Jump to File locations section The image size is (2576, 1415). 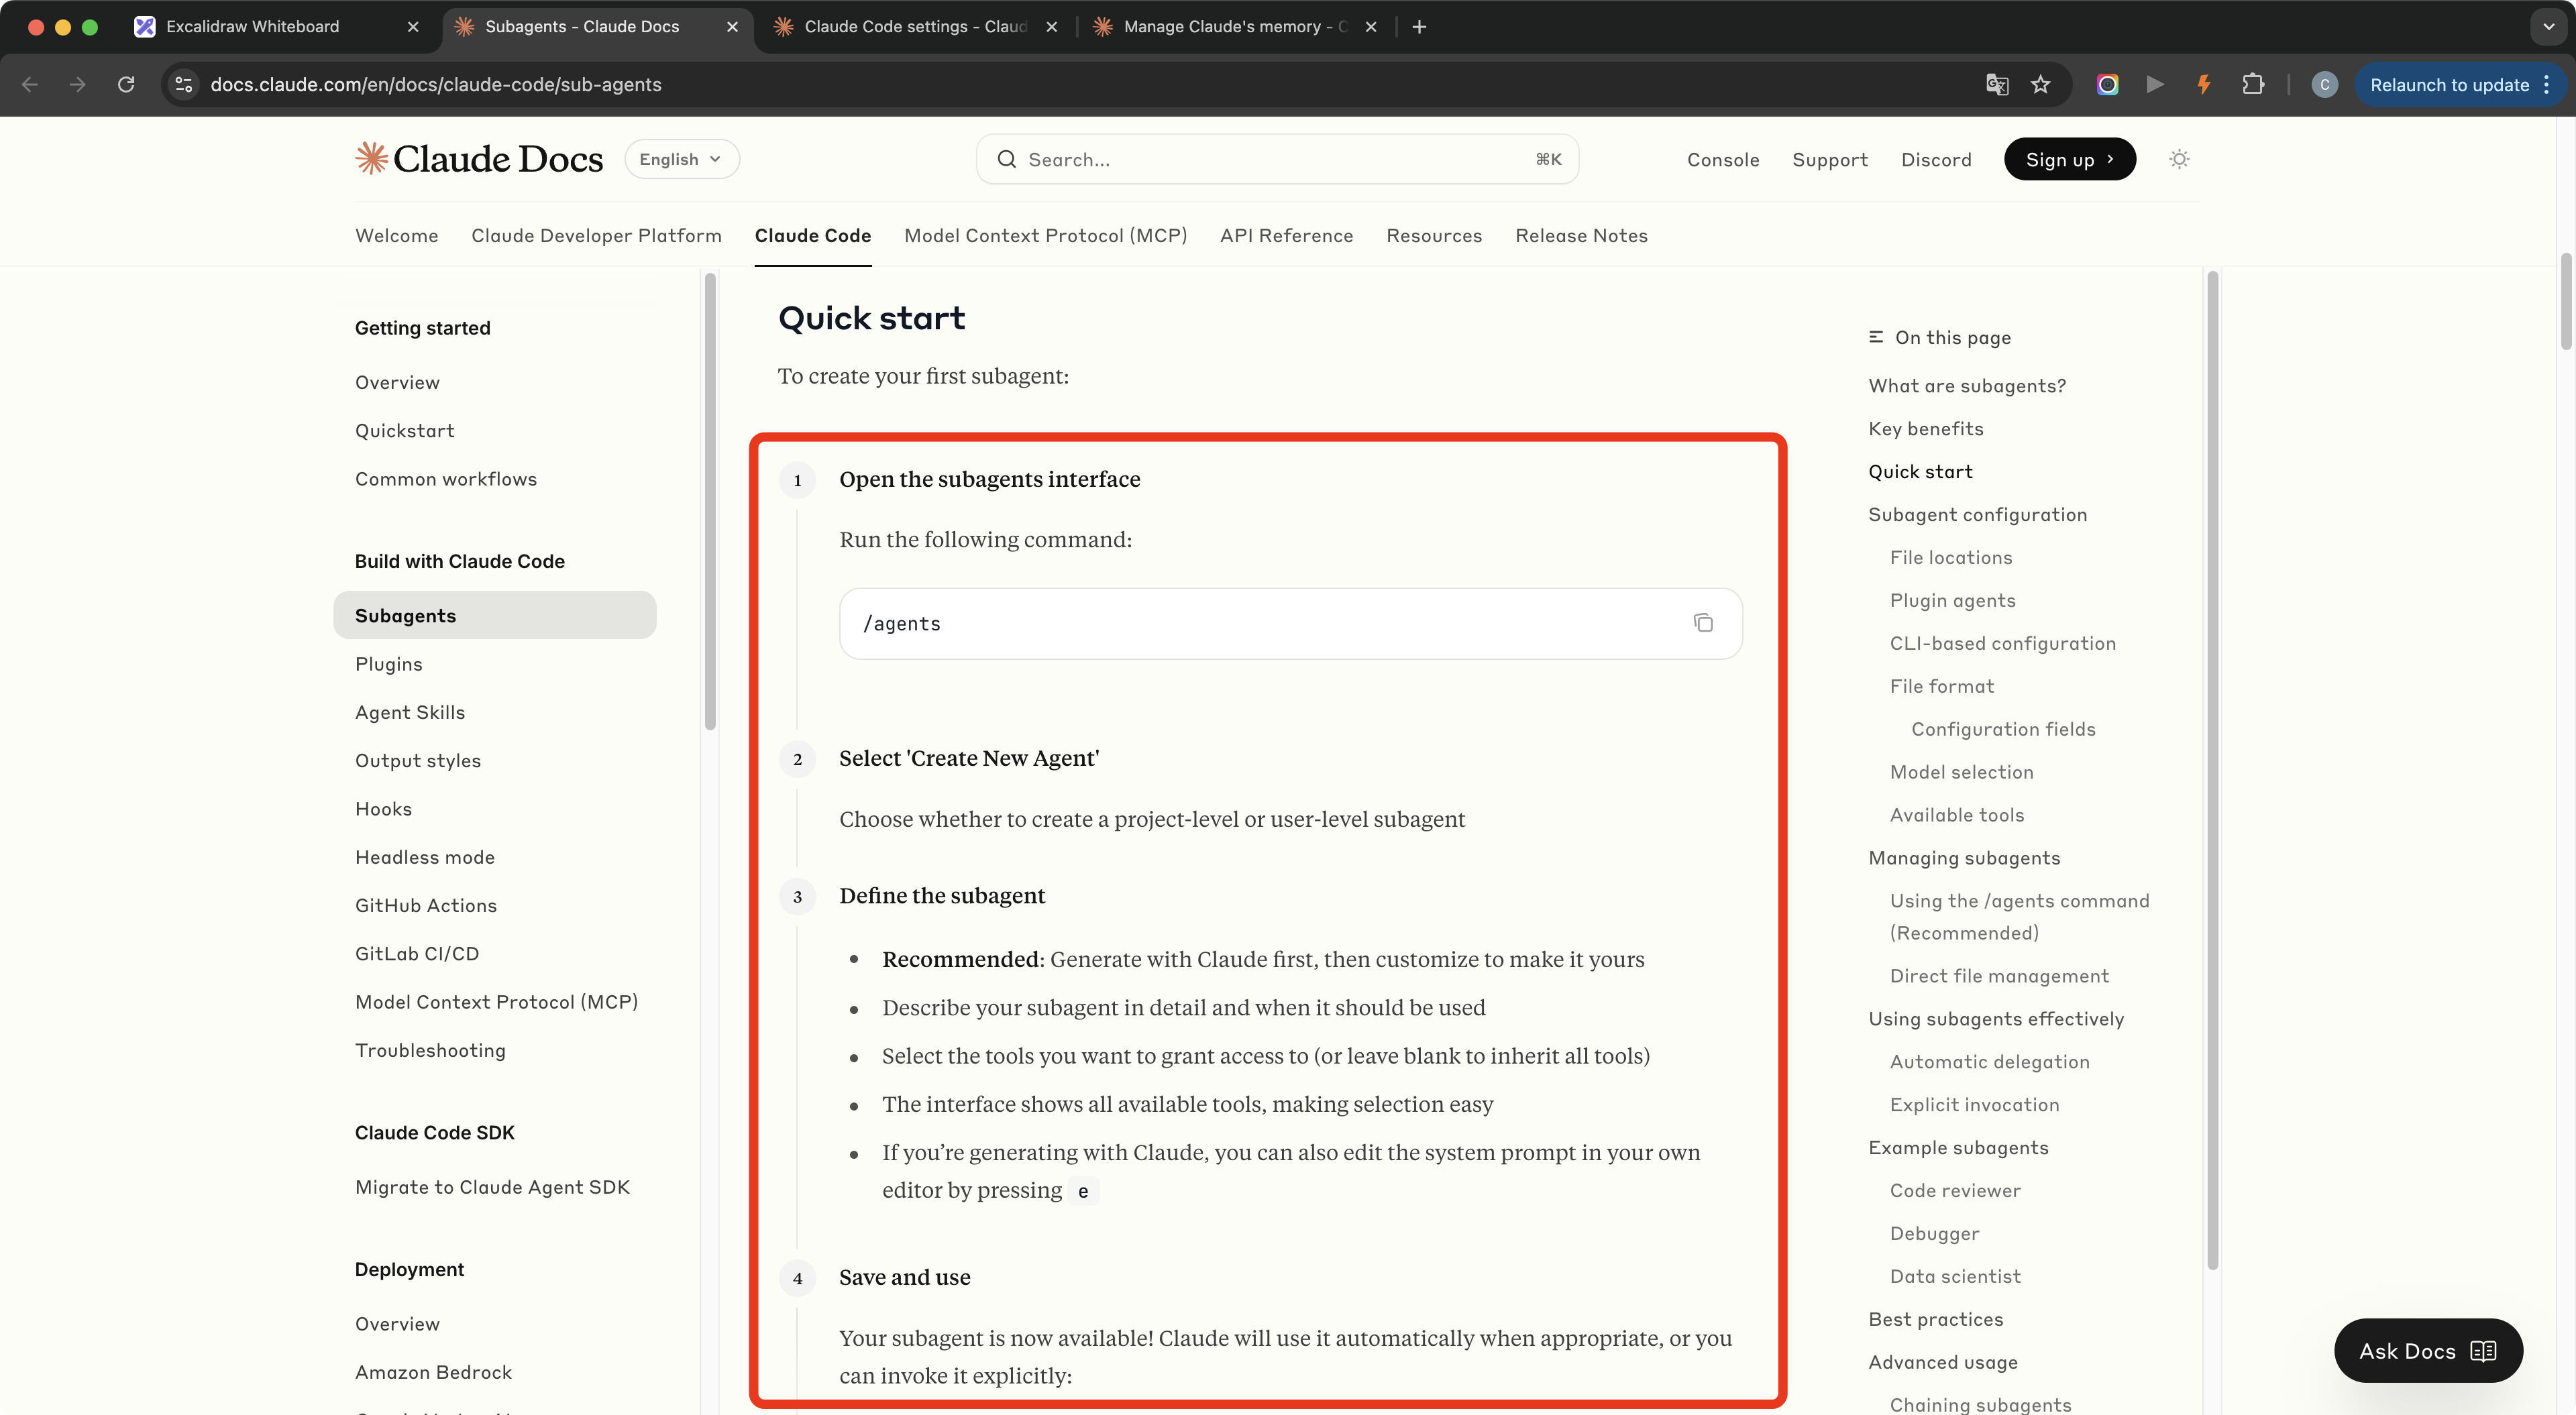(1950, 558)
